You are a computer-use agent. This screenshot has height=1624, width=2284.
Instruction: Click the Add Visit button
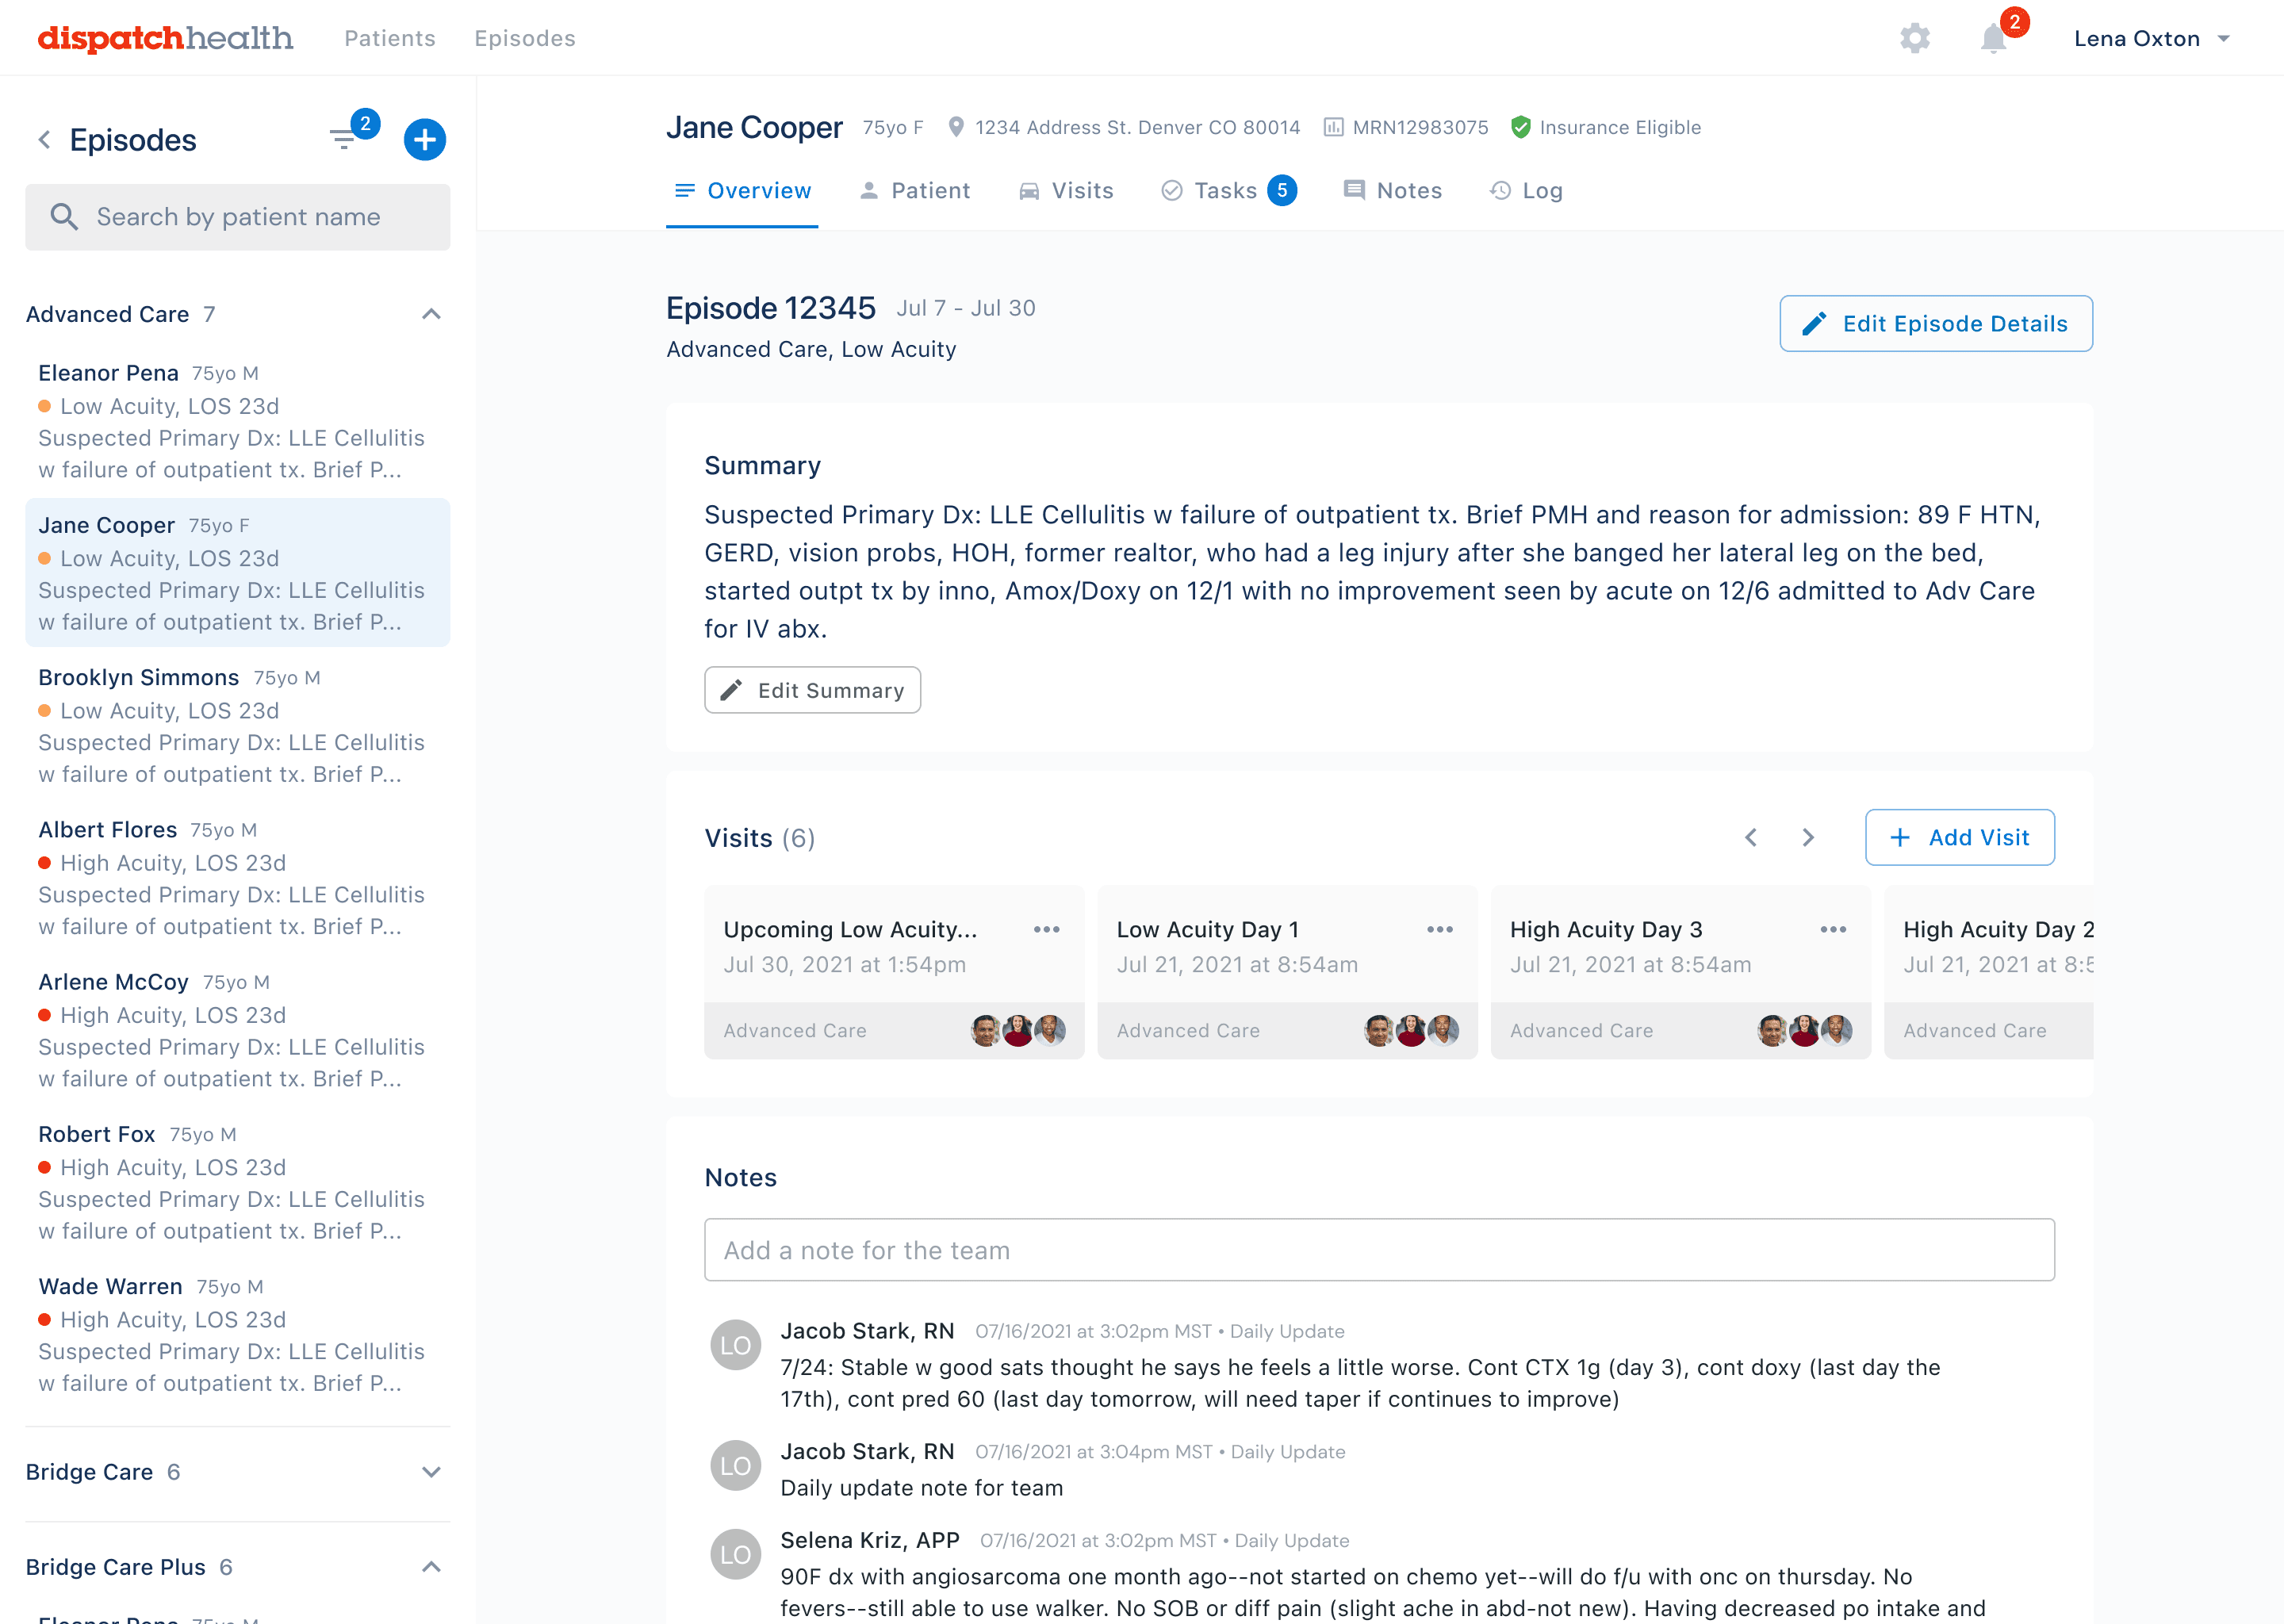1960,837
